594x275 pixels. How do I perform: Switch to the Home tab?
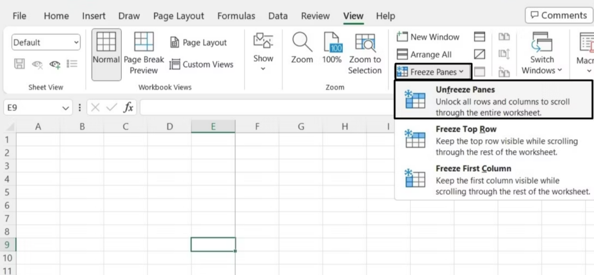pos(56,16)
